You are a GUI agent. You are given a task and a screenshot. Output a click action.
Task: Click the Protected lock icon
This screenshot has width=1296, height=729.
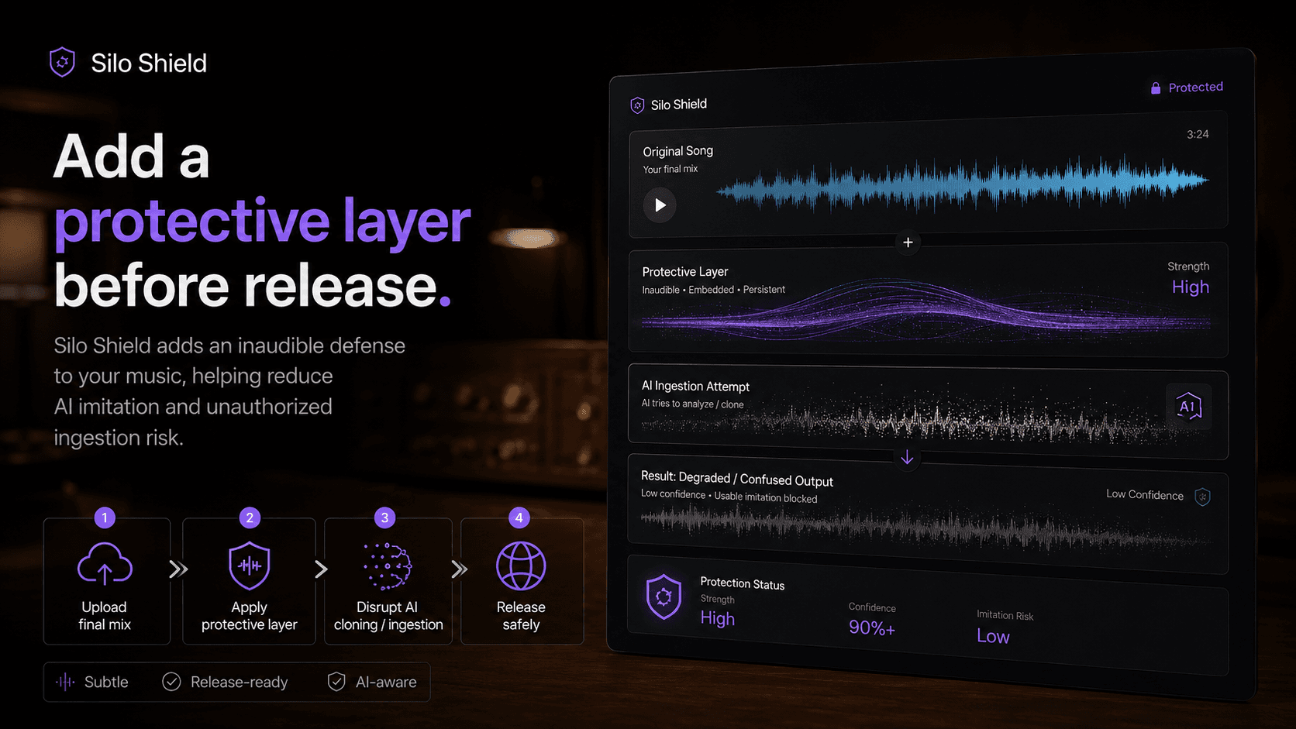click(1156, 88)
